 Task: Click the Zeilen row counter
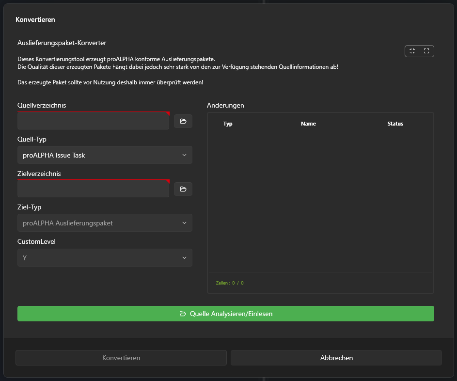(230, 283)
